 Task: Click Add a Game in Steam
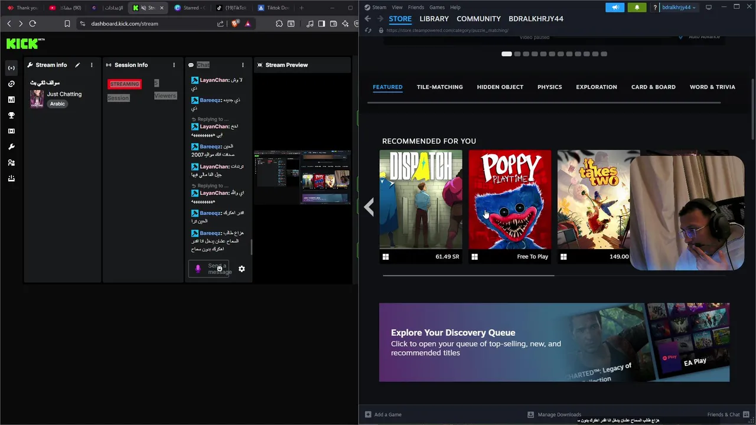(383, 414)
